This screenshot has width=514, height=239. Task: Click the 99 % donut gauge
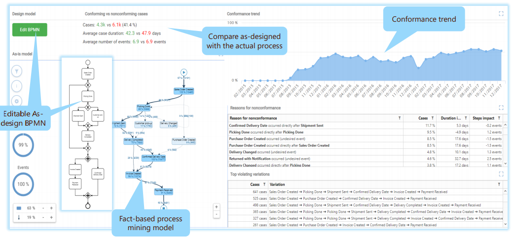pos(23,145)
